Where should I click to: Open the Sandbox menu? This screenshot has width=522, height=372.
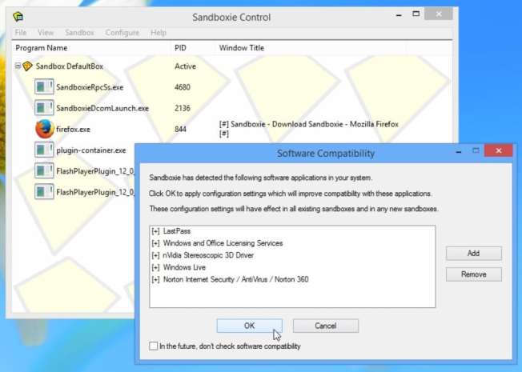click(x=79, y=33)
